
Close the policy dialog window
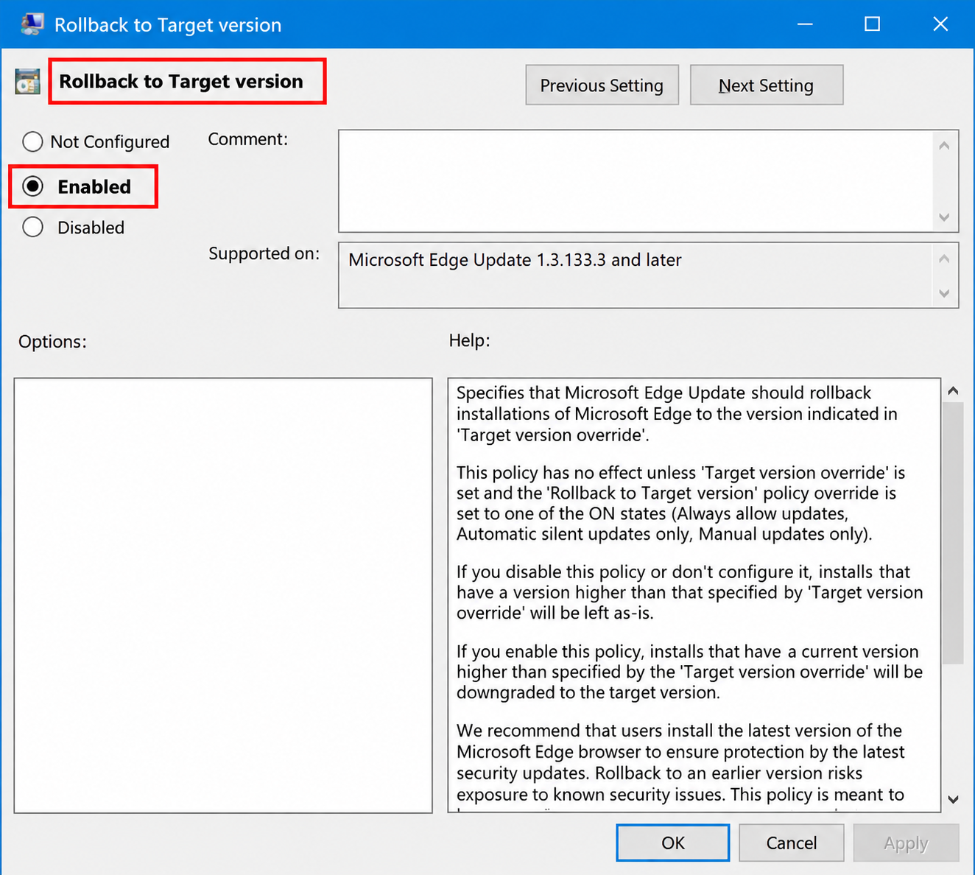pyautogui.click(x=940, y=24)
